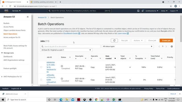Click the AWS logo home icon
Viewport: 182px width, 102px height.
6,11
